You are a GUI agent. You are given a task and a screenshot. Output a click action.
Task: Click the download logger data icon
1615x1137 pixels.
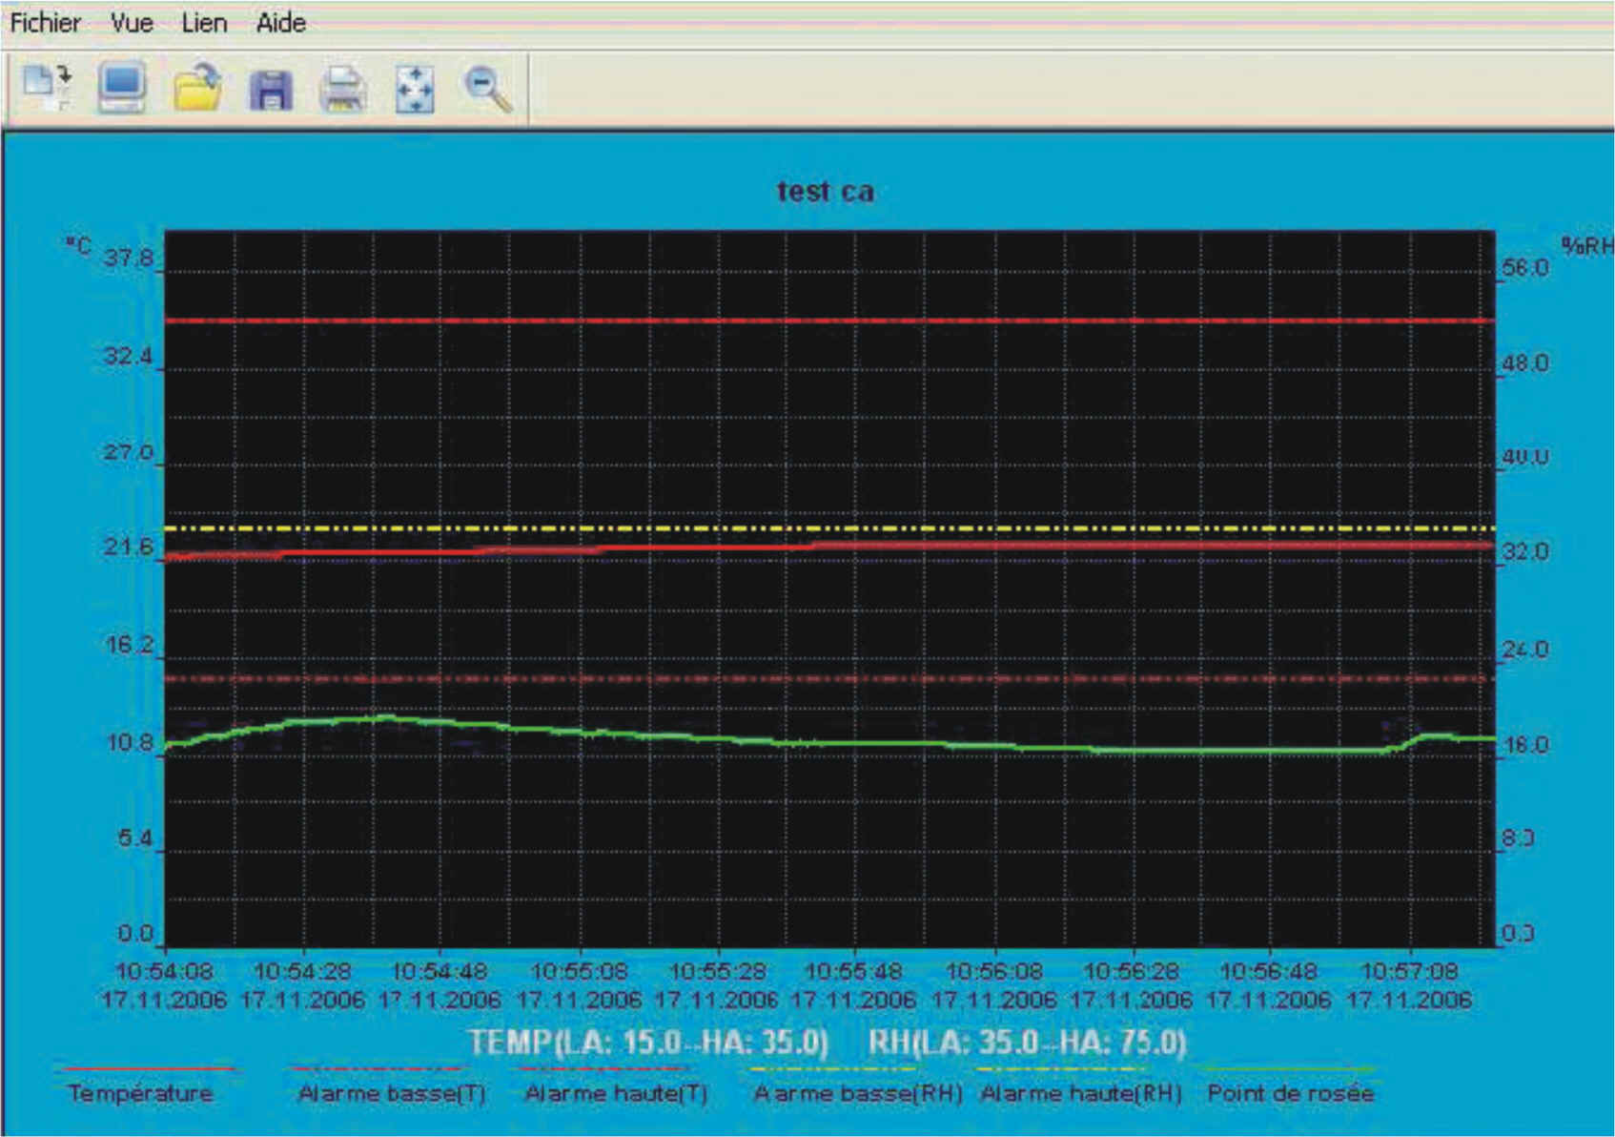click(47, 88)
